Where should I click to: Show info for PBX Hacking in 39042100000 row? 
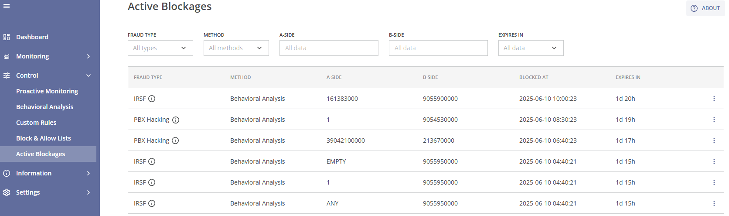(x=175, y=141)
